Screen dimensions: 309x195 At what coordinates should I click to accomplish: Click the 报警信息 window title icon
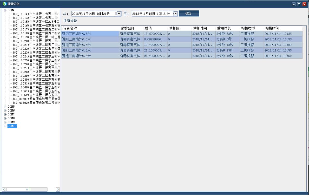point(4,4)
